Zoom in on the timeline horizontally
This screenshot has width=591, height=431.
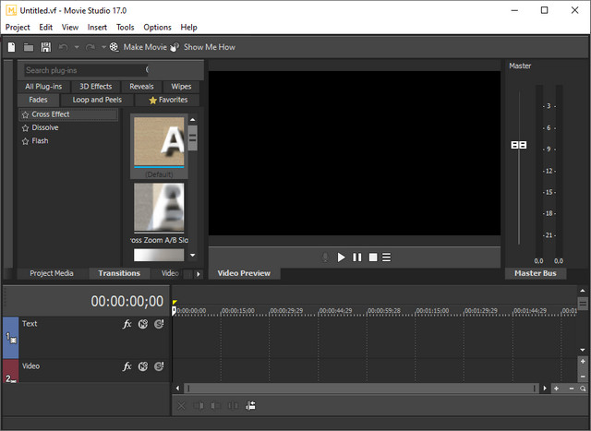tap(556, 389)
